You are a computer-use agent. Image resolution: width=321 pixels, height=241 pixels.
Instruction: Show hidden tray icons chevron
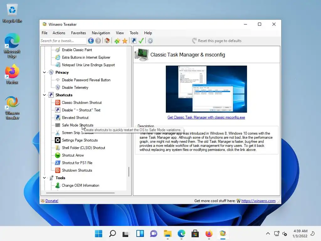268,233
